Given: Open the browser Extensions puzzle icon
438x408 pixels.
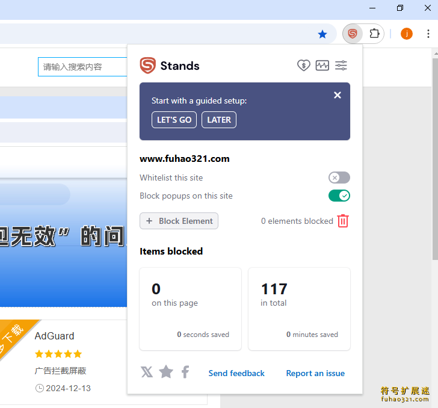Looking at the screenshot, I should point(374,34).
